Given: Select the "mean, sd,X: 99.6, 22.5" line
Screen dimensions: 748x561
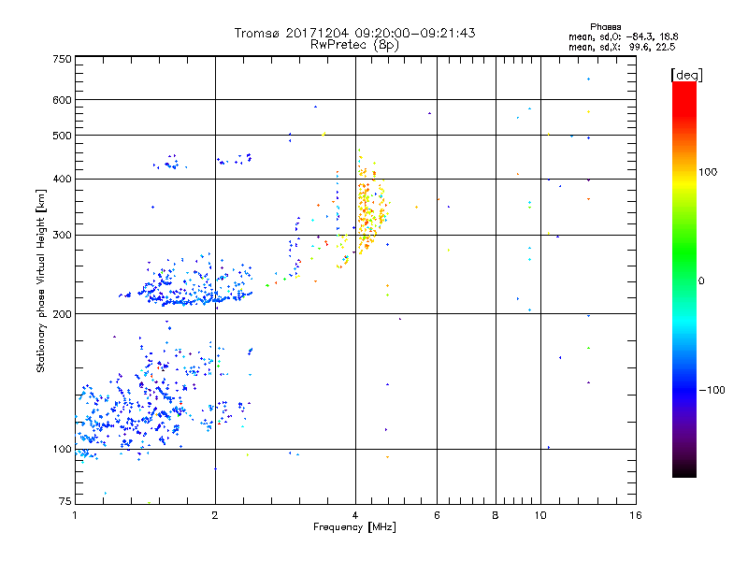Looking at the screenshot, I should [622, 47].
